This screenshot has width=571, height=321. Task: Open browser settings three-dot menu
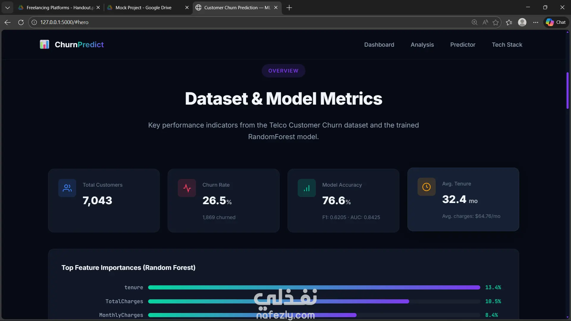click(x=536, y=22)
